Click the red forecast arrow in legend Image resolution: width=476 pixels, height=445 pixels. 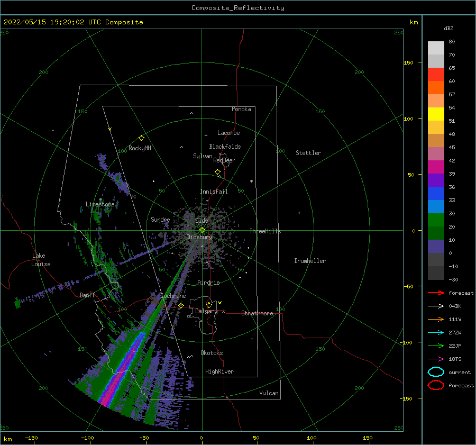(436, 293)
